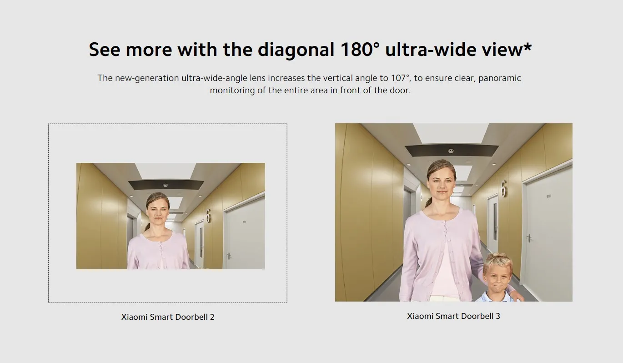Click the Xiaomi Smart Doorbell 3 caption
Viewport: 623px width, 363px height.
[x=453, y=316]
